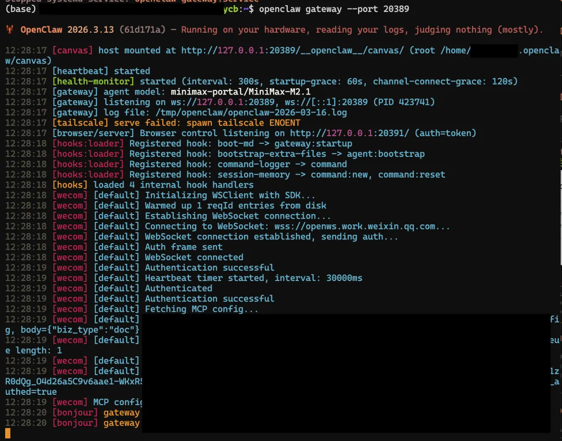The height and width of the screenshot is (441, 562).
Task: Click 'Heartbeat timer started, interval: 30000ms'
Action: (x=253, y=278)
